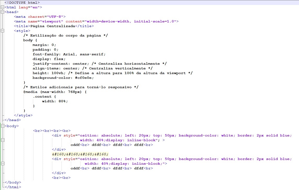Click the width: 80% declaration
The image size is (299, 190).
pyautogui.click(x=55, y=101)
